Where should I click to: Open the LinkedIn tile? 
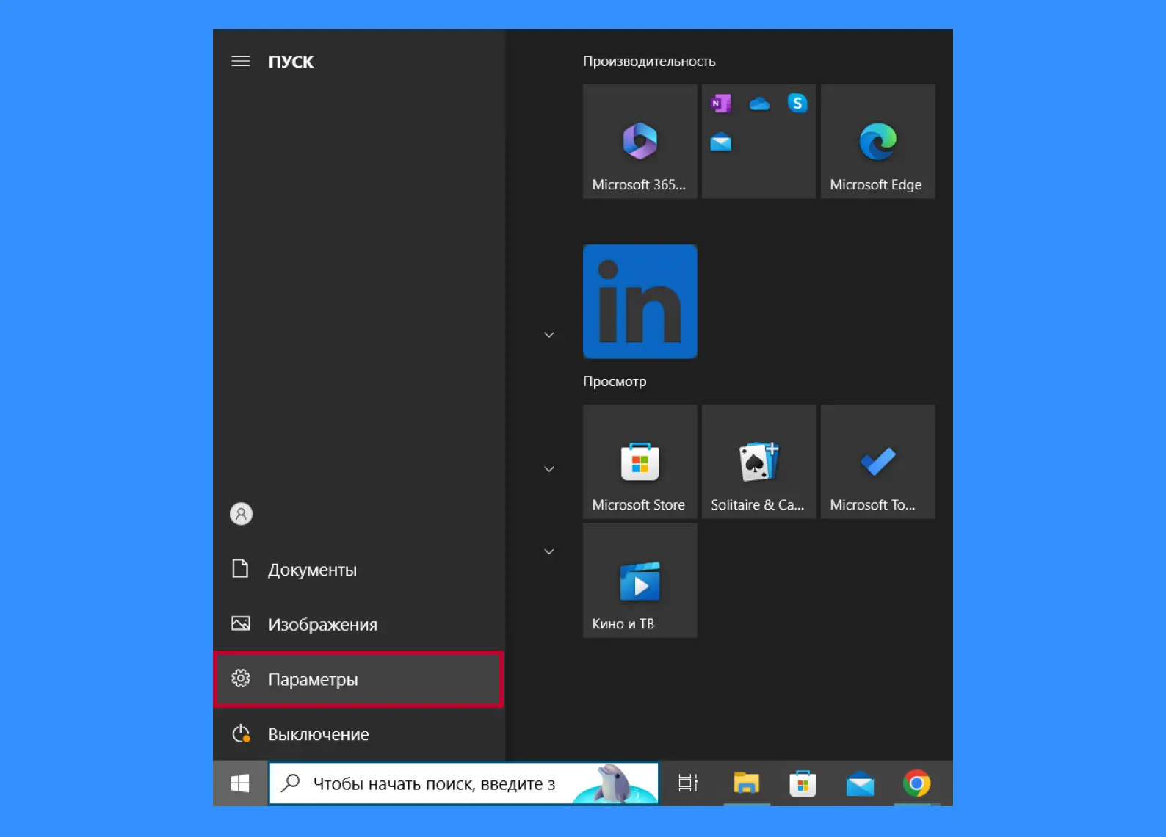640,301
